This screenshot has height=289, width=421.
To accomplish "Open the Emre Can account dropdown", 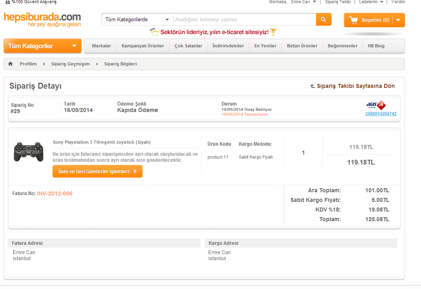I will click(303, 2).
